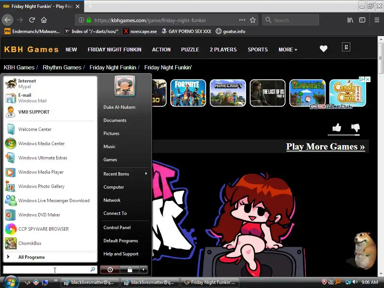
Task: Click the KBH Games site logo
Action: [31, 49]
